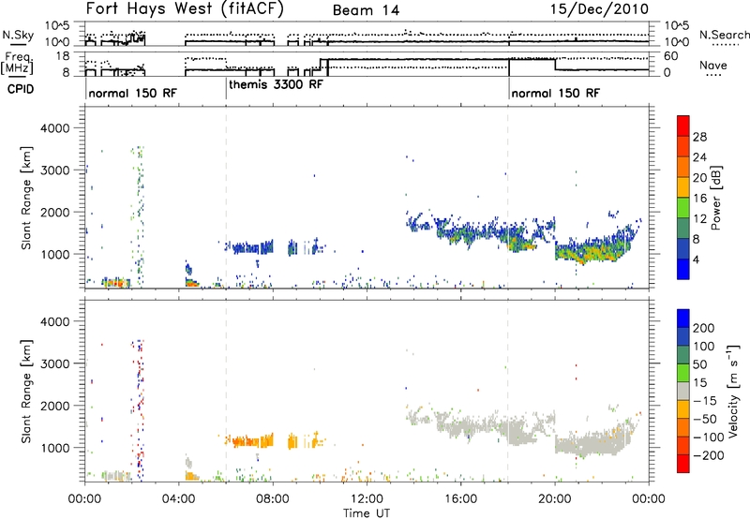The height and width of the screenshot is (519, 750).
Task: Click the velocity panel 'Slant Range [km]' label
Action: (x=26, y=392)
